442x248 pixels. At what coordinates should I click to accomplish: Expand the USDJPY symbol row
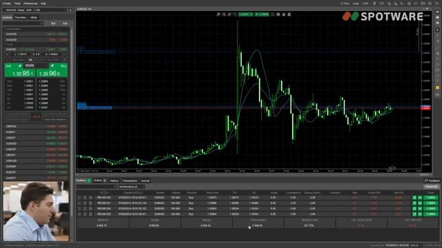(x=36, y=138)
